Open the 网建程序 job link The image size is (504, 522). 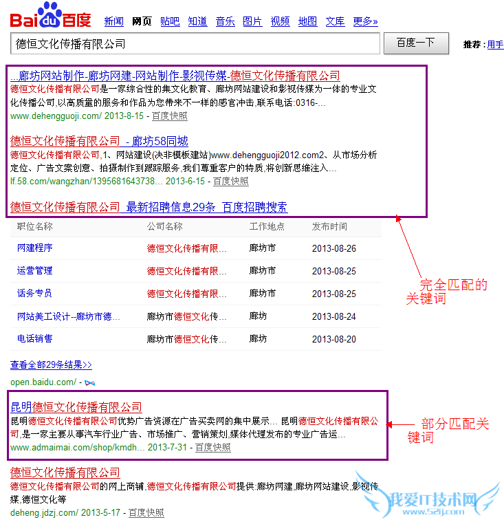point(34,248)
